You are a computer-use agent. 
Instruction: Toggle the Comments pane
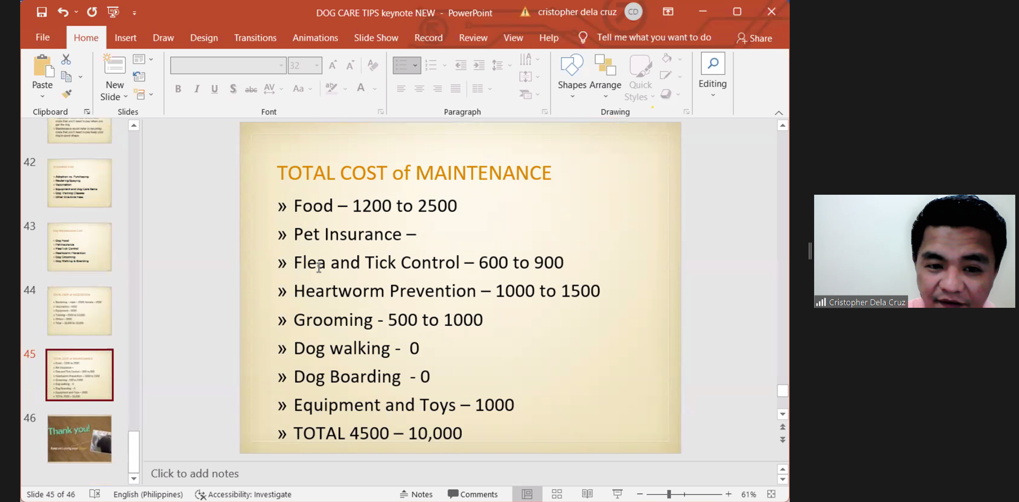[472, 494]
